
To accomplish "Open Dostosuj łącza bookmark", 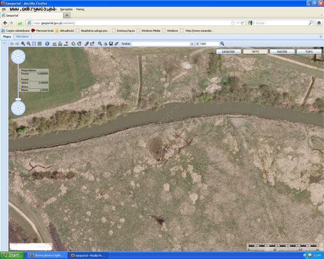I will click(124, 30).
